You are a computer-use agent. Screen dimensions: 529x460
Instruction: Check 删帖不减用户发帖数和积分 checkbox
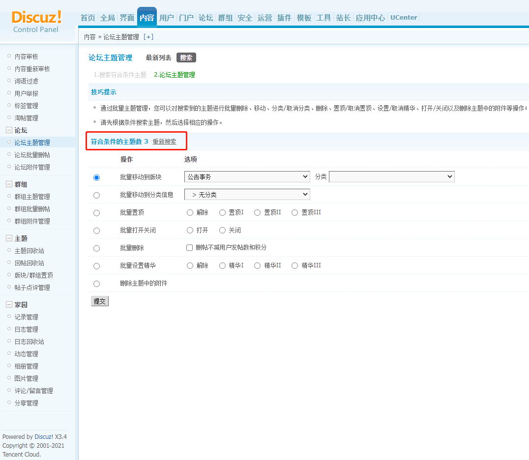point(189,248)
